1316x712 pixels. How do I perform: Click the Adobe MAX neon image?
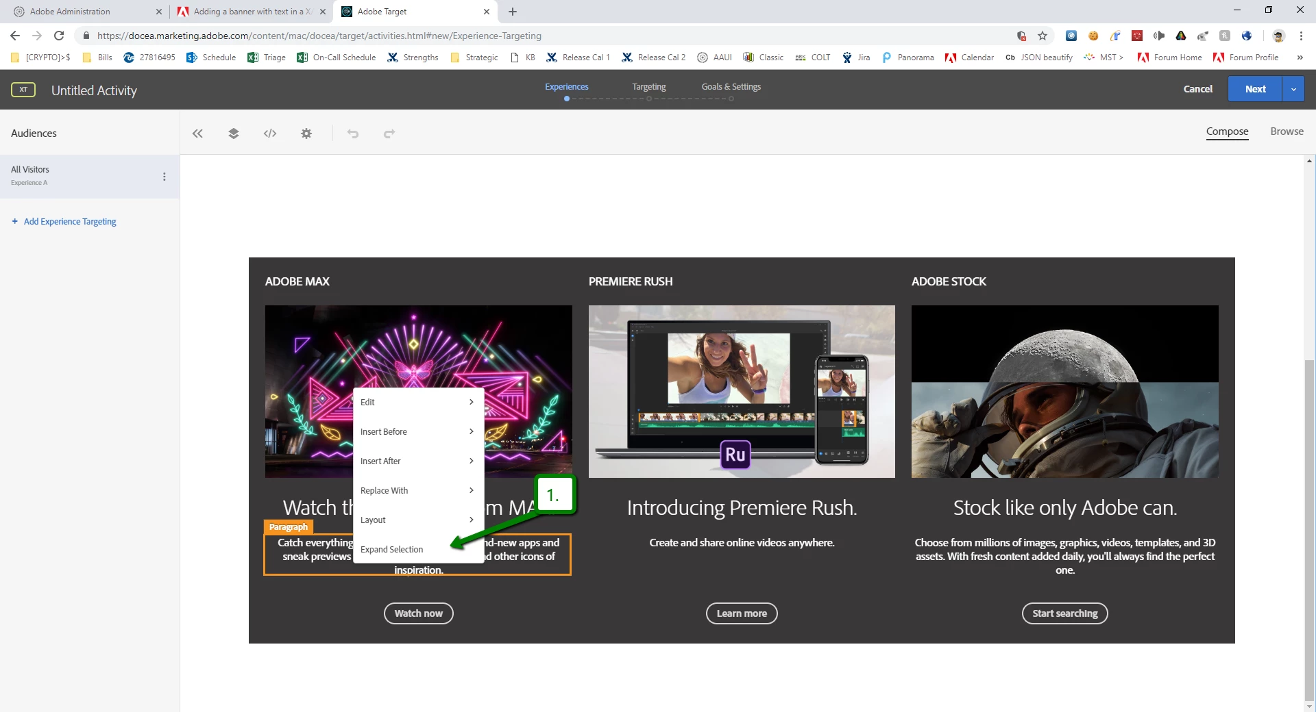click(x=419, y=392)
